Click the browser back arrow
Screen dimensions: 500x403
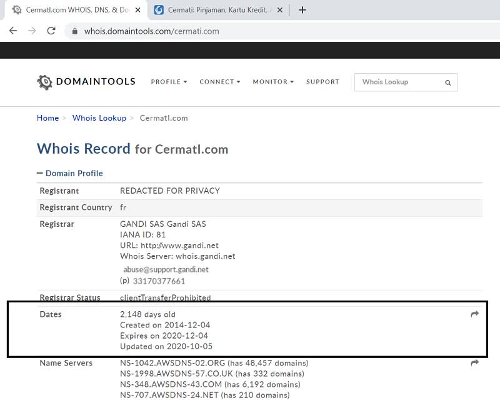pyautogui.click(x=13, y=31)
